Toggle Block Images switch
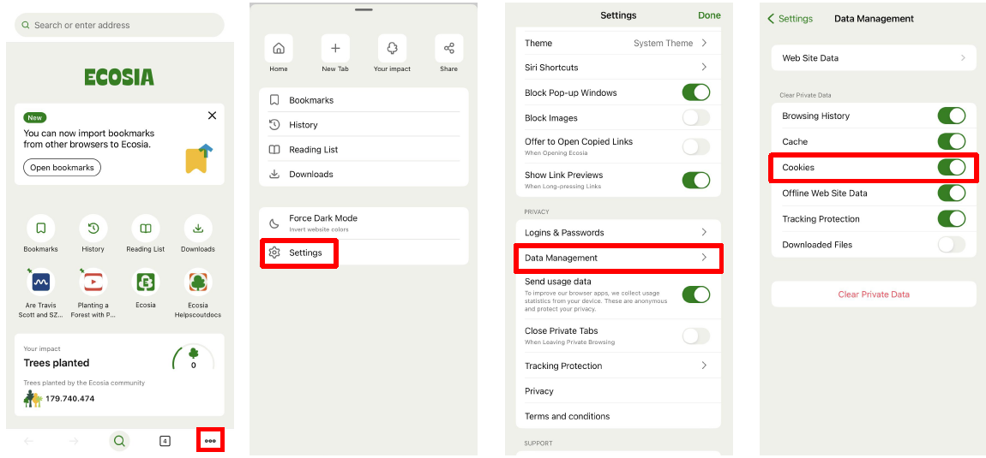986x458 pixels. pos(696,117)
